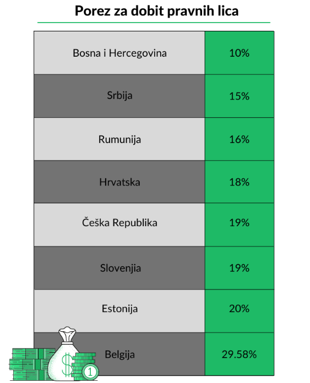
Task: Click the 16% tax rate cell
Action: click(x=240, y=139)
